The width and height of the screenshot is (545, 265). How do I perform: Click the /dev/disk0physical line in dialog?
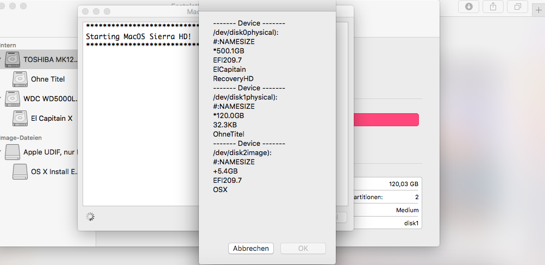point(246,33)
